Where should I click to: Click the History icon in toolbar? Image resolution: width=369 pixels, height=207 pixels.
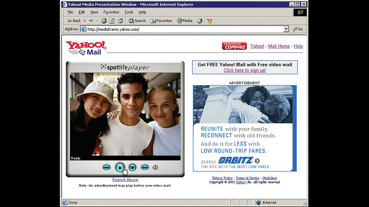pos(200,21)
